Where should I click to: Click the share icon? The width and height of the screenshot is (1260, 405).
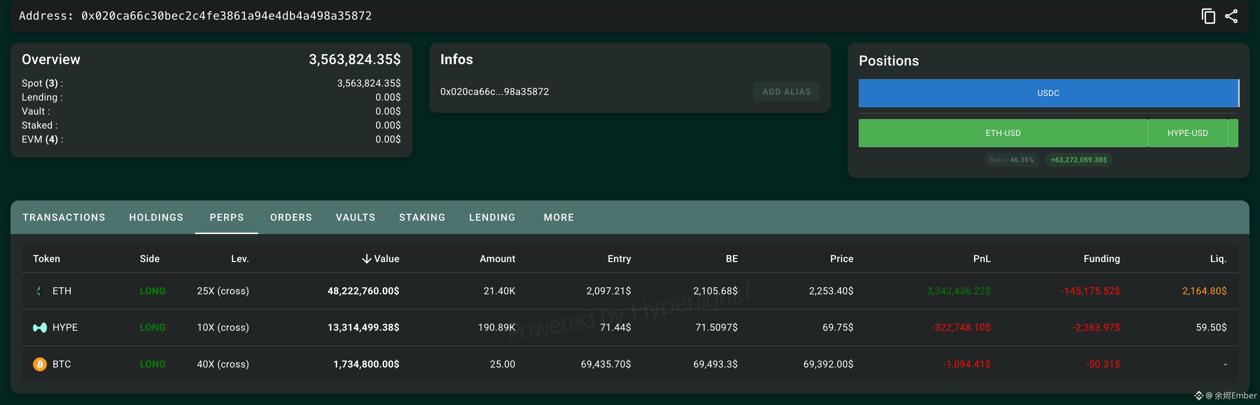[x=1231, y=16]
